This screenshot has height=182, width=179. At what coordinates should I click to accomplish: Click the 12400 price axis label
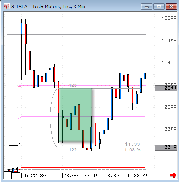click(x=169, y=62)
